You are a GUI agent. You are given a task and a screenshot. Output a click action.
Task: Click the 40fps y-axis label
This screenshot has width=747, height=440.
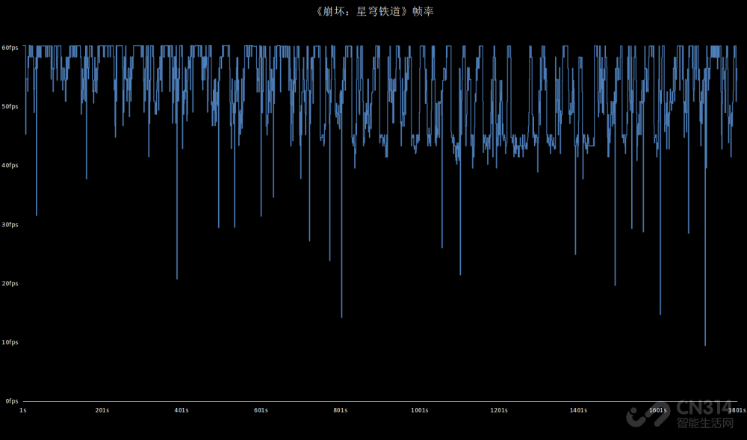pos(10,165)
